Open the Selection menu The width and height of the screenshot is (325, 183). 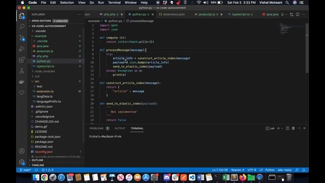click(x=67, y=3)
